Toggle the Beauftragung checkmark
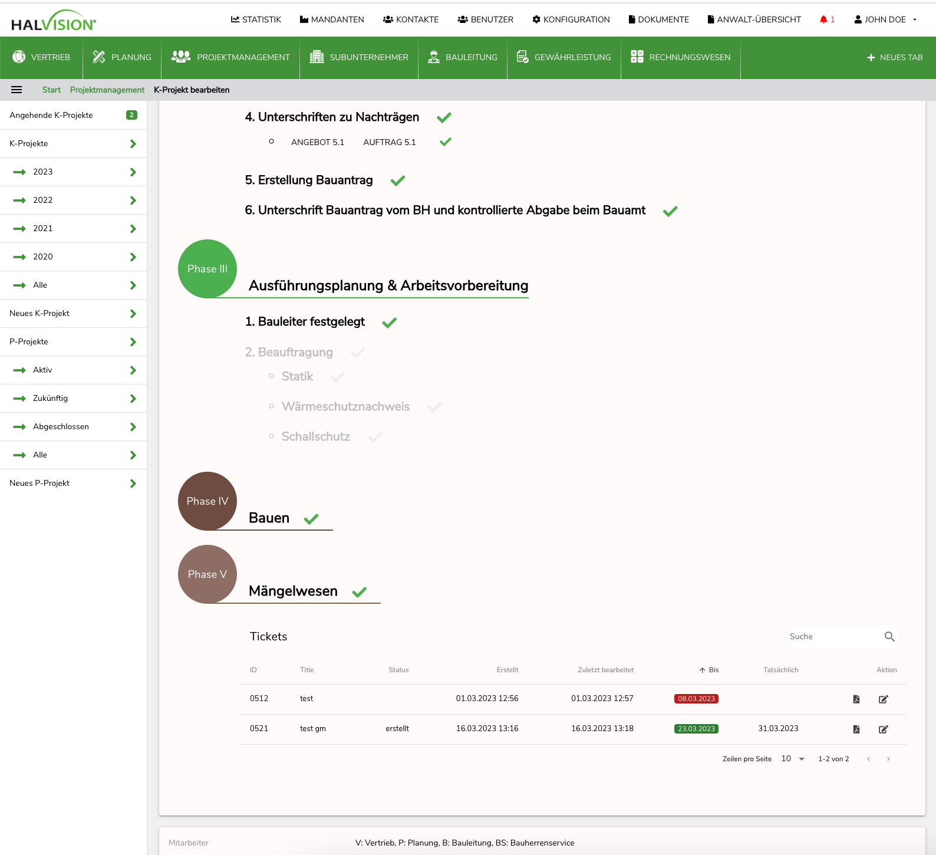The height and width of the screenshot is (855, 936). coord(358,353)
